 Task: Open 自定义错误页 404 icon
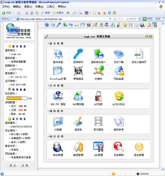click(x=139, y=54)
